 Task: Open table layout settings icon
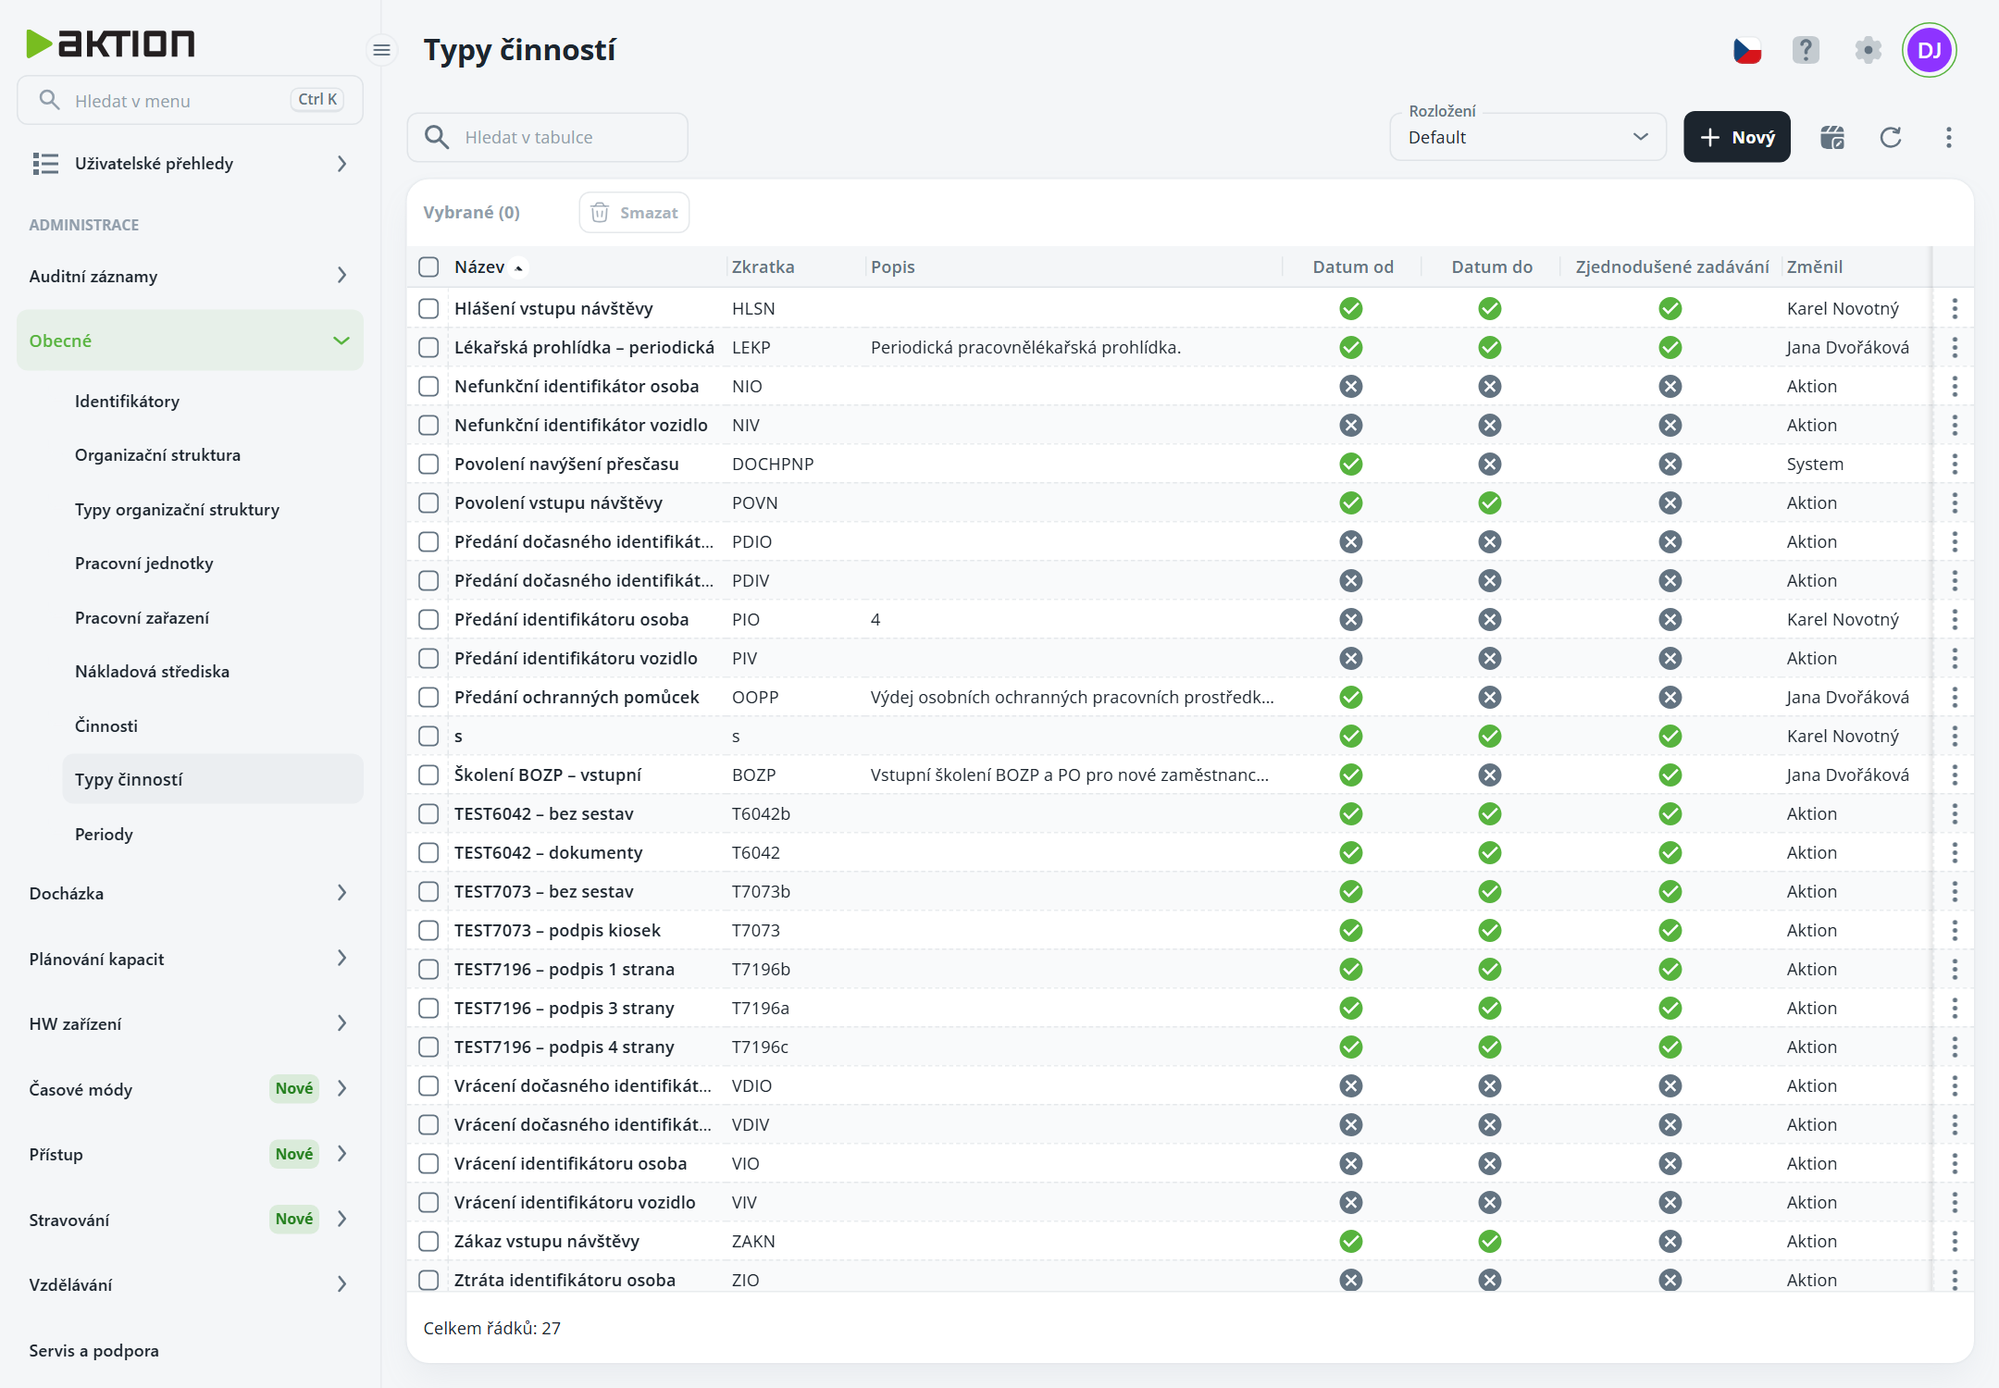(x=1832, y=138)
